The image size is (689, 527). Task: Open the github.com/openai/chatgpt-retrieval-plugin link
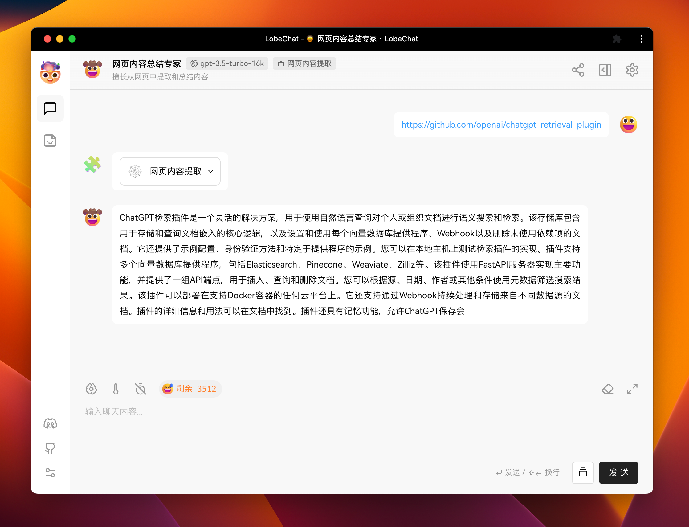(x=501, y=125)
